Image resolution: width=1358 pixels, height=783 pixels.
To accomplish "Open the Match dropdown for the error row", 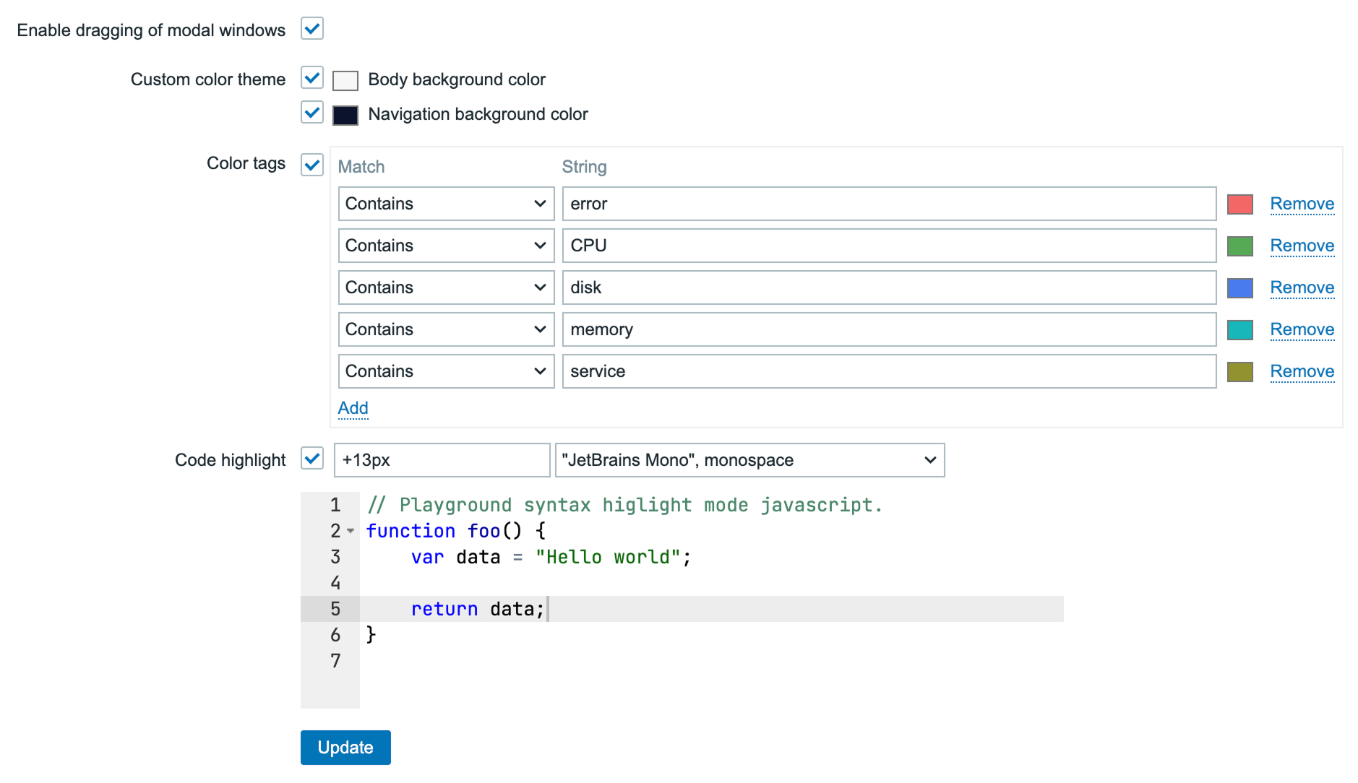I will [x=446, y=204].
